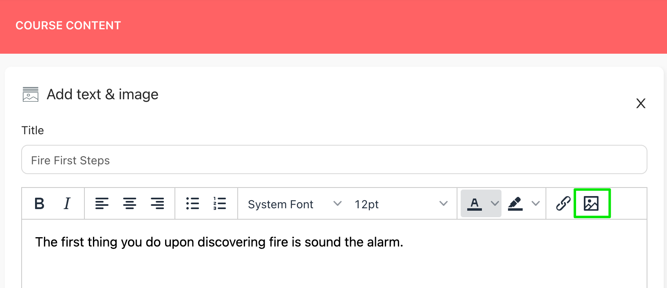The height and width of the screenshot is (288, 667).
Task: Toggle bold formatting
Action: point(40,203)
